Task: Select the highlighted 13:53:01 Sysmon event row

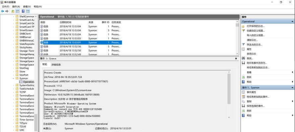Action: [x=81, y=43]
